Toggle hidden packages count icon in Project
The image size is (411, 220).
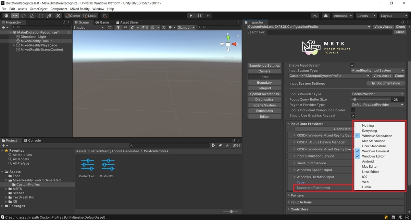tap(236, 146)
